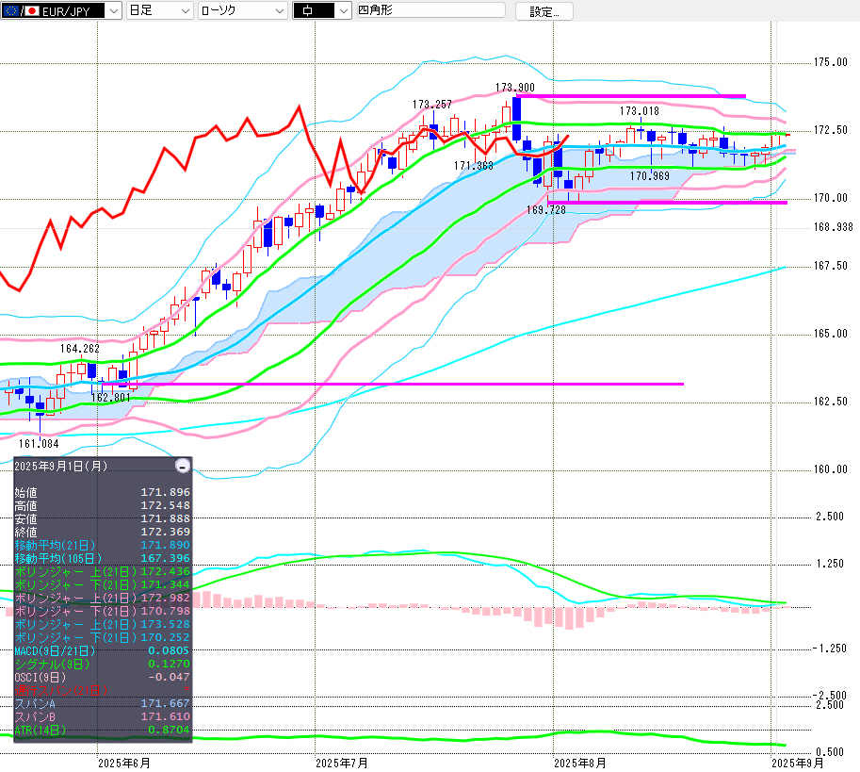Click the 170.00 price axis label
The image size is (860, 772).
(x=831, y=198)
